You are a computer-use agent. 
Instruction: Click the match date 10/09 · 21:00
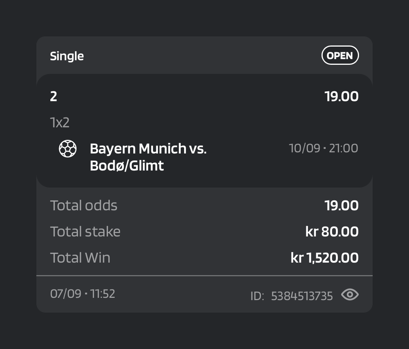click(x=323, y=148)
